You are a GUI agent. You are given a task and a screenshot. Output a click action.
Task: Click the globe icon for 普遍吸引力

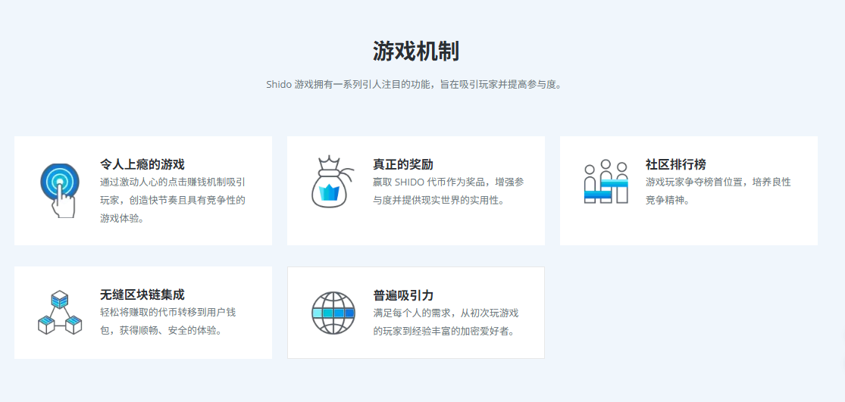pos(333,312)
